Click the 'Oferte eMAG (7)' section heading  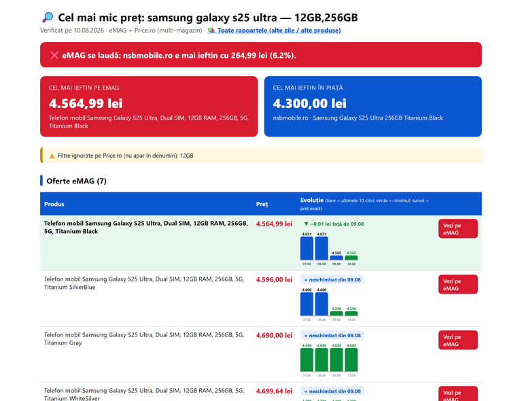[77, 181]
